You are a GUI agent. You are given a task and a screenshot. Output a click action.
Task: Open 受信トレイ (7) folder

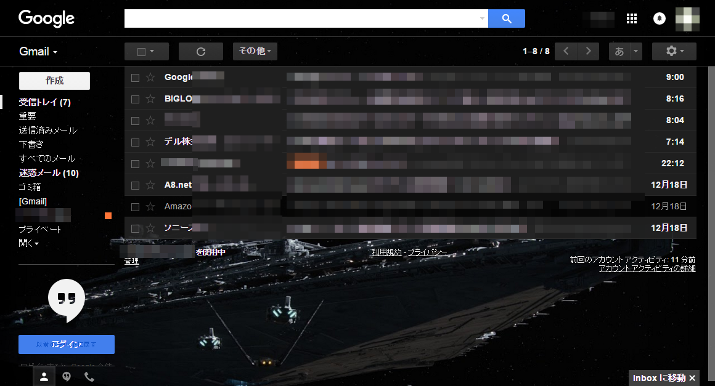pyautogui.click(x=44, y=102)
